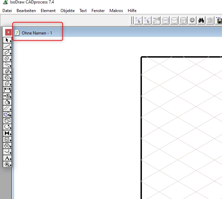Select the three-circles tool

coord(7,146)
